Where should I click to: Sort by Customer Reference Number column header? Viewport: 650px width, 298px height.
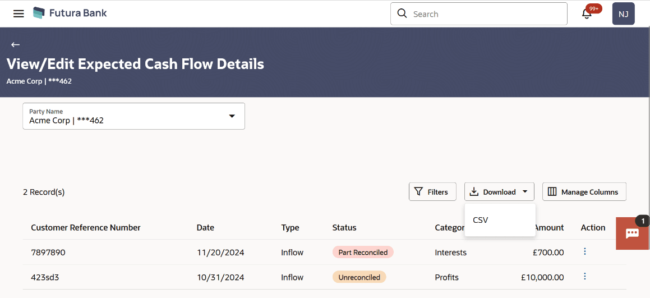pos(86,227)
